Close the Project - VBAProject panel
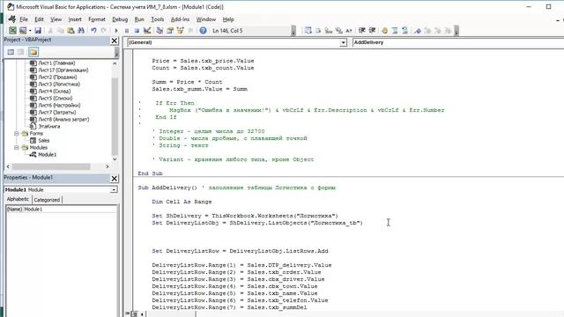This screenshot has height=317, width=564. [x=115, y=41]
